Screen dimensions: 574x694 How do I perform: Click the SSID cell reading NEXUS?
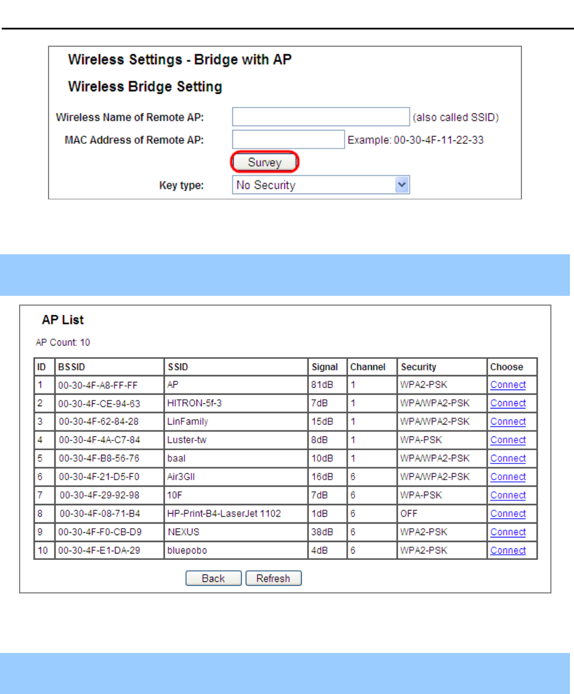click(236, 532)
